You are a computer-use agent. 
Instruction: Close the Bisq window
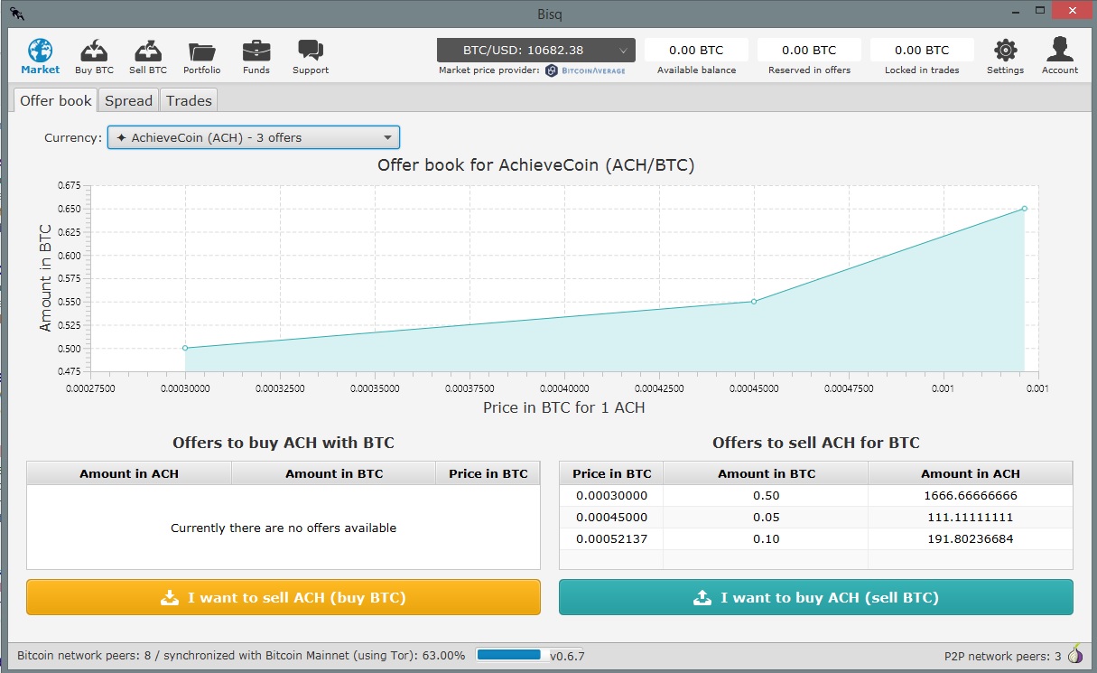[1070, 9]
